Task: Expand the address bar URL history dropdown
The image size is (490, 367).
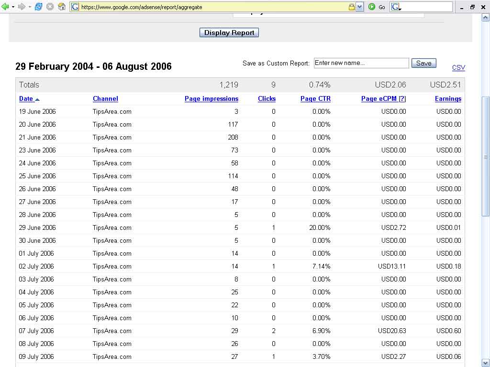Action: [x=360, y=7]
